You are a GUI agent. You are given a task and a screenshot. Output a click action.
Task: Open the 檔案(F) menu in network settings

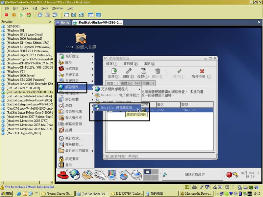[112, 64]
